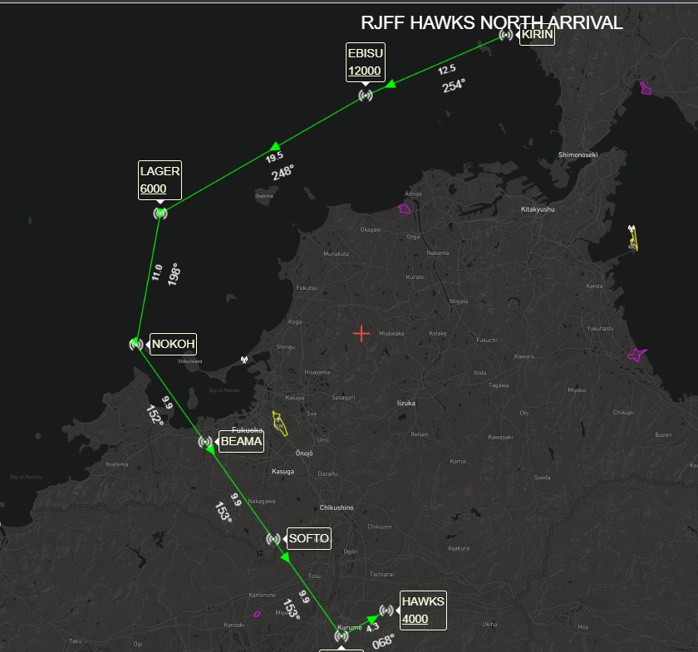Image resolution: width=698 pixels, height=652 pixels.
Task: Select the 068° bearing label
Action: 383,641
